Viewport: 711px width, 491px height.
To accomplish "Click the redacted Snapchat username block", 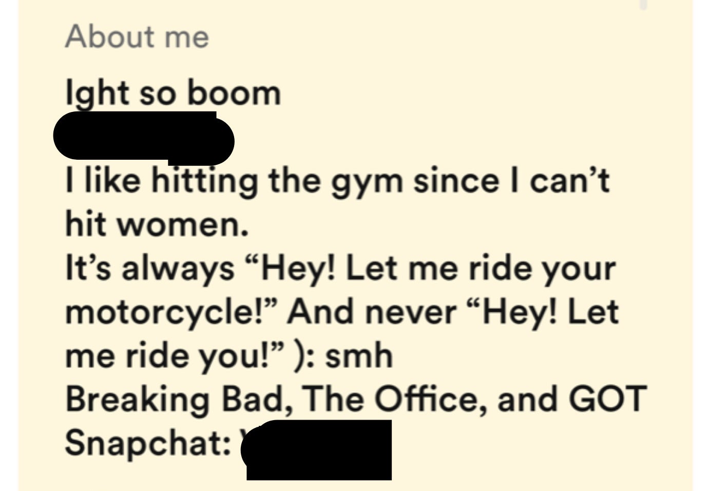I will 318,450.
